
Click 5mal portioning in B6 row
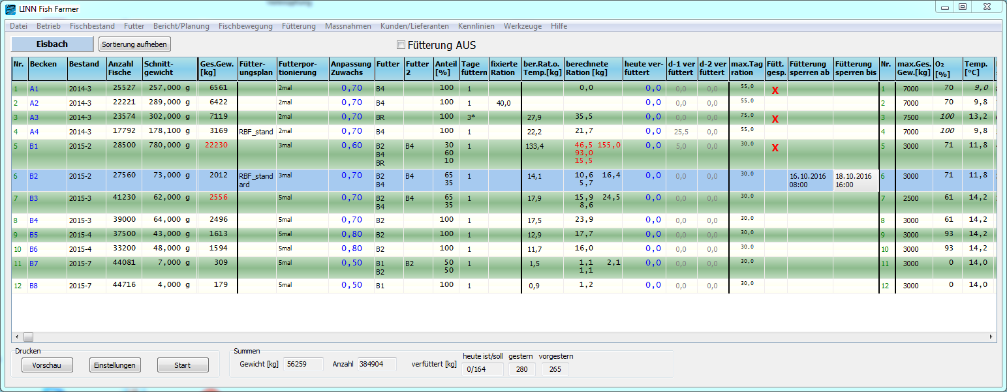(303, 249)
